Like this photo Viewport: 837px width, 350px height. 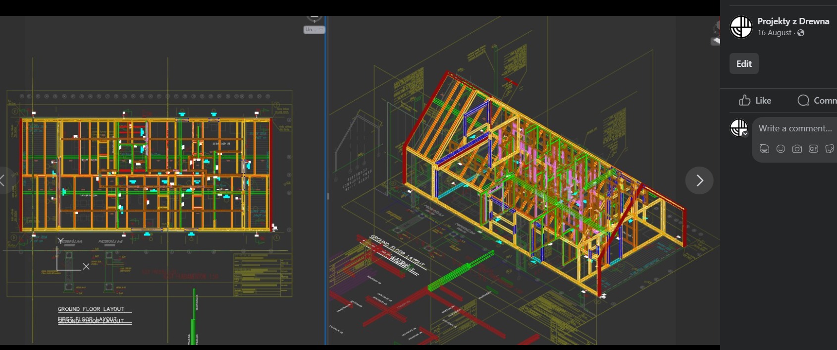point(755,101)
